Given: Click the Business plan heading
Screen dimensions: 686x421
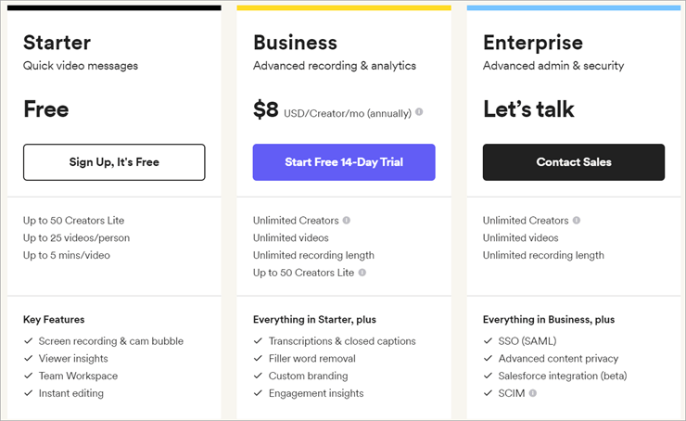Looking at the screenshot, I should click(x=295, y=43).
